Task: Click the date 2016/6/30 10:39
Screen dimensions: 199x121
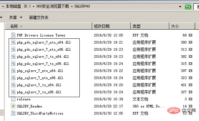Action: click(108, 99)
